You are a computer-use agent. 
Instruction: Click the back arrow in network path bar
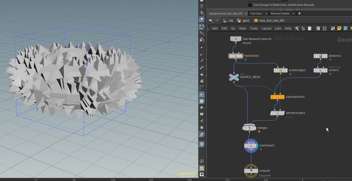point(211,20)
